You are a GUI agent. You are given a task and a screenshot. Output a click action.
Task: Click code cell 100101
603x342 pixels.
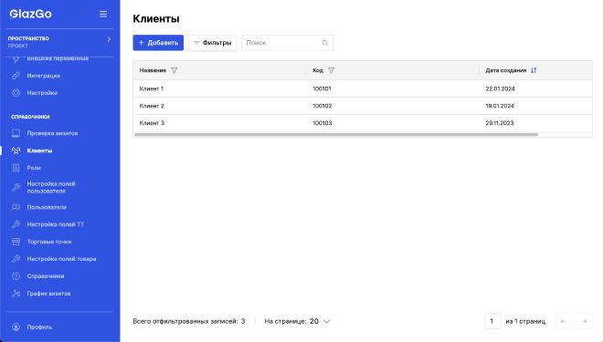pos(322,88)
